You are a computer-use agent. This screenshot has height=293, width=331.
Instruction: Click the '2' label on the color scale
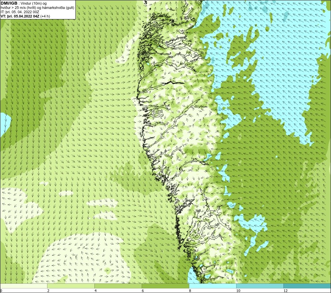click(48, 291)
